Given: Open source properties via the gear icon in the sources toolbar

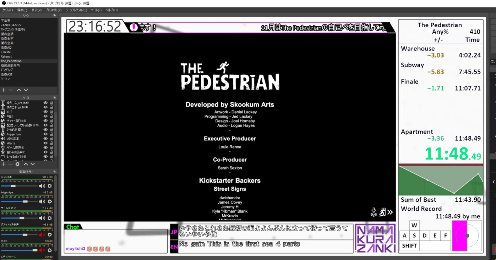Looking at the screenshot, I should (x=18, y=164).
